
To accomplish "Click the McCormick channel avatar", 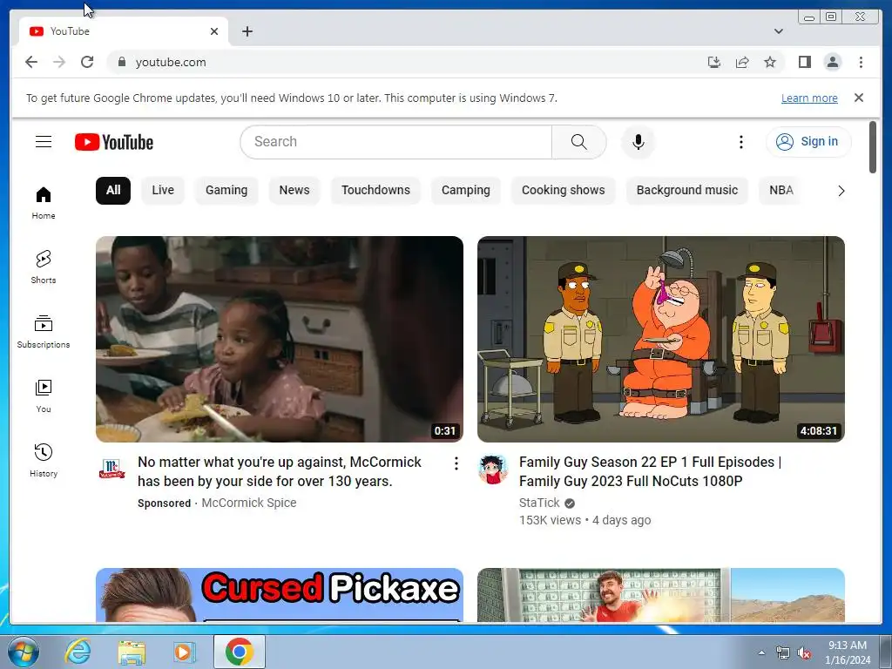I will pos(111,469).
